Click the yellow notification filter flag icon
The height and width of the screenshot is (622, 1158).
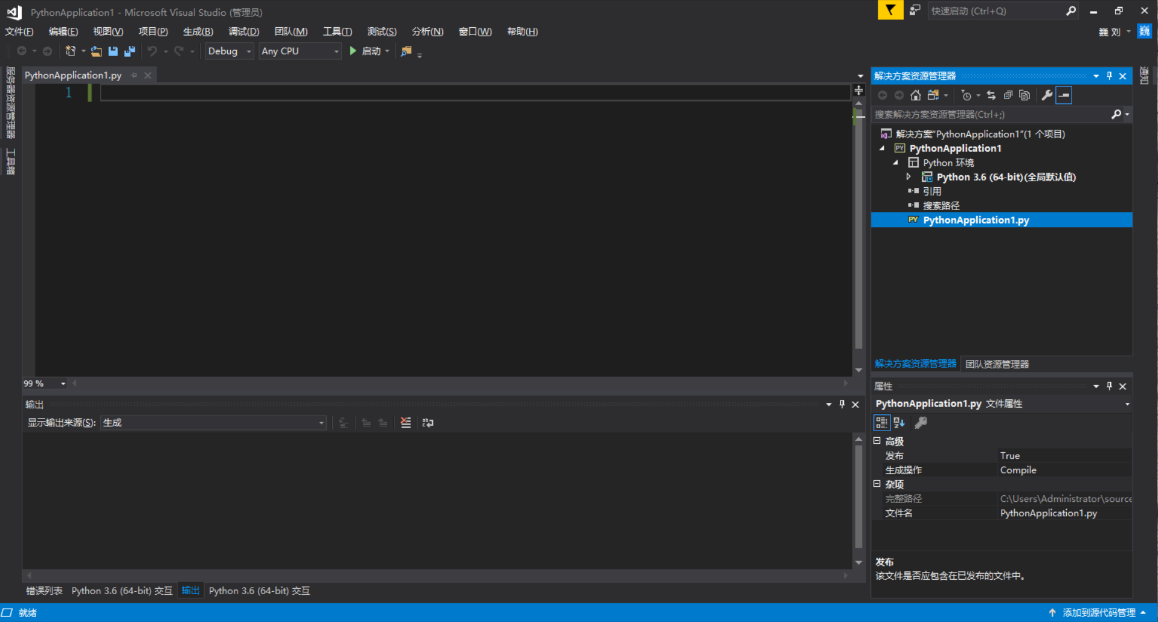890,10
